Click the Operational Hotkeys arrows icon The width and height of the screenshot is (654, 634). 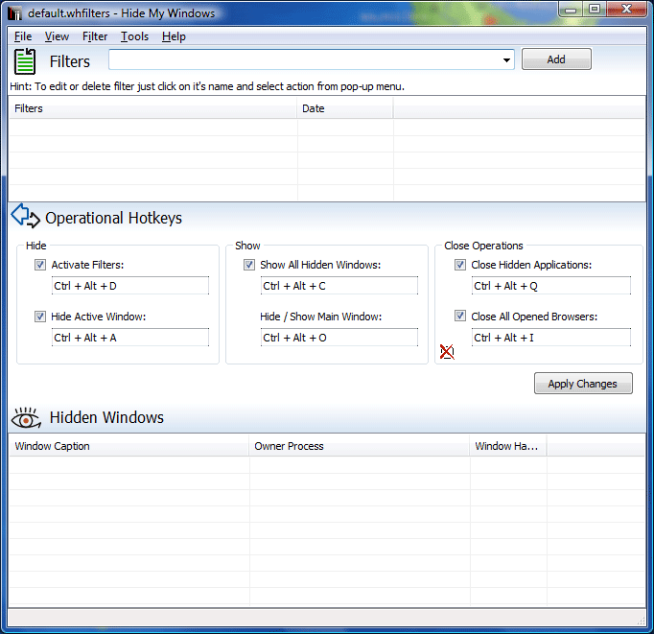[x=25, y=217]
